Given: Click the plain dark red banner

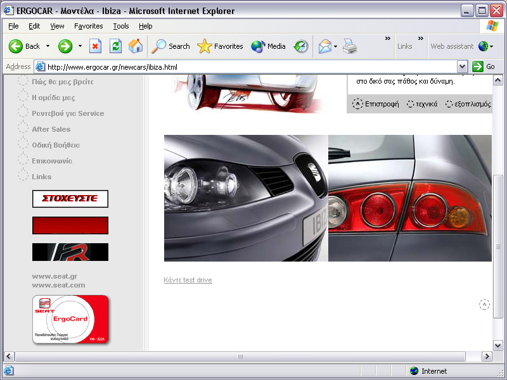Looking at the screenshot, I should (70, 225).
